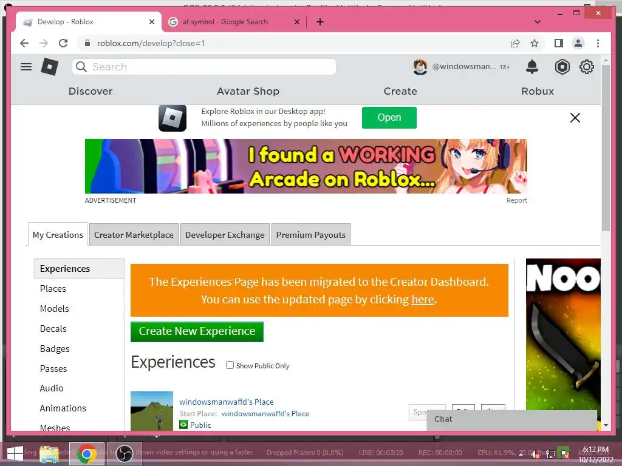Open the Premium Payouts tab
This screenshot has width=622, height=466.
310,235
